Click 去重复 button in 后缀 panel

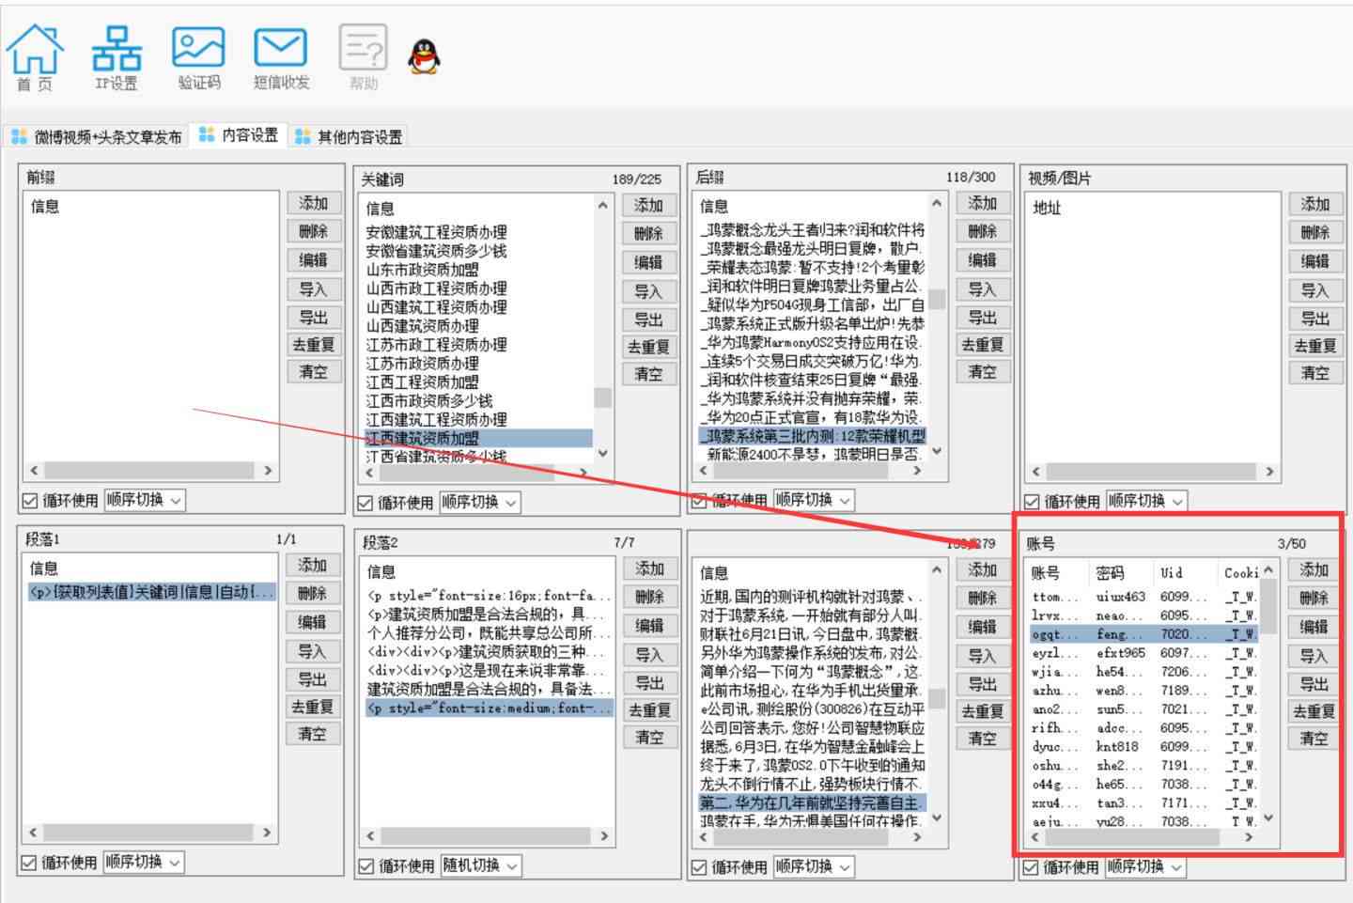(x=982, y=345)
